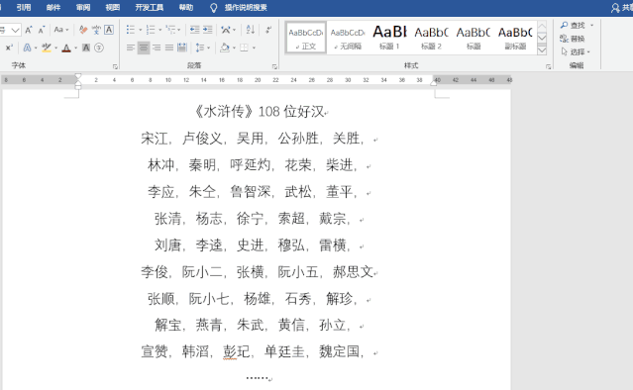Apply the 标题 2 style
The image size is (633, 390).
431,38
